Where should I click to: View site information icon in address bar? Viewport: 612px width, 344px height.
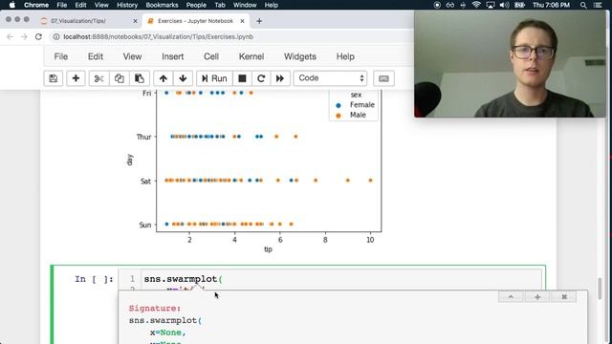tap(56, 36)
